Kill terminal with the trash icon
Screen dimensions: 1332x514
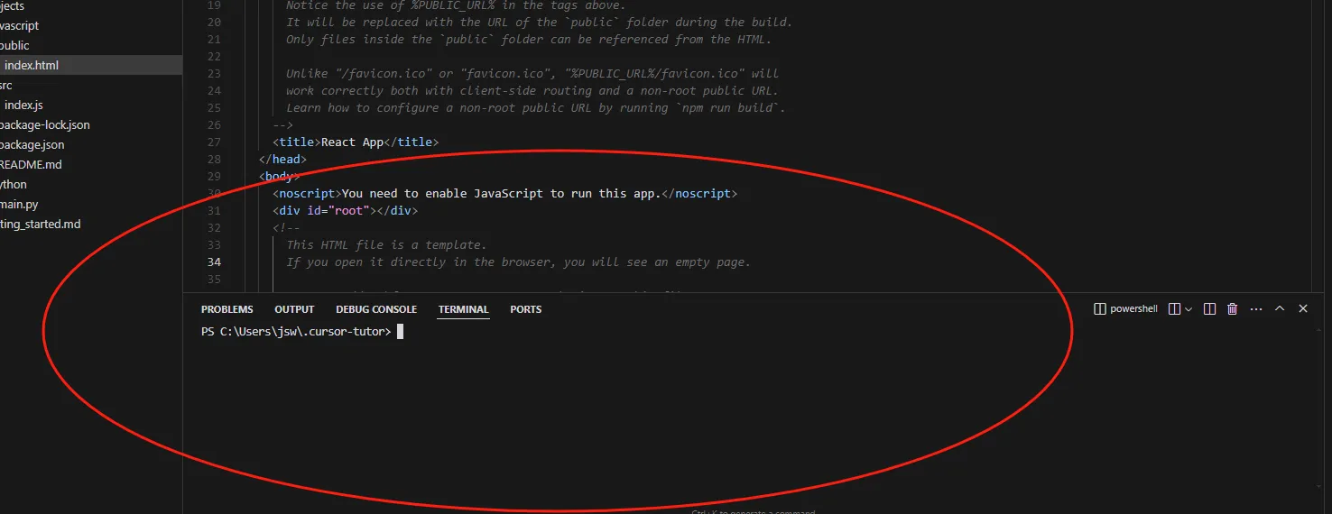(1233, 308)
